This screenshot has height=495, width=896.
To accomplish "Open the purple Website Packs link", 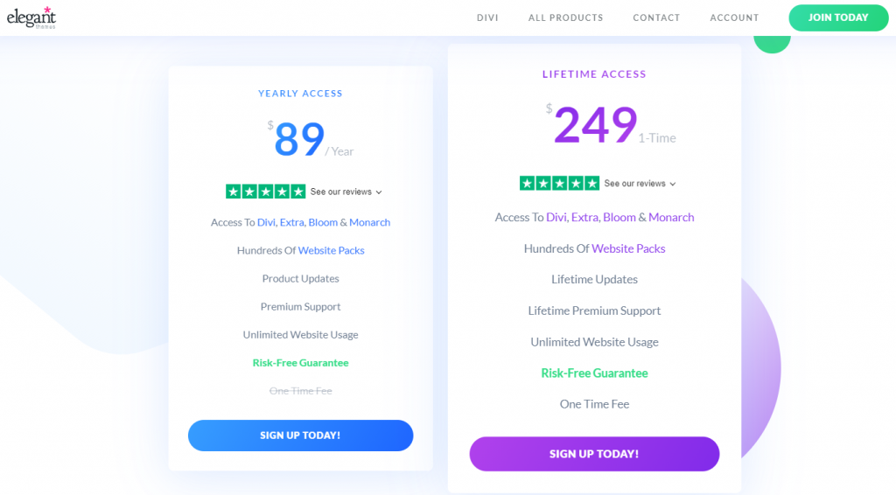I will pyautogui.click(x=628, y=248).
